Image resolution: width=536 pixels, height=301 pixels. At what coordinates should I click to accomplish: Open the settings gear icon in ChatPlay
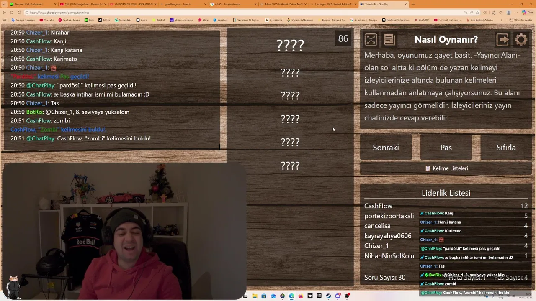pos(521,40)
